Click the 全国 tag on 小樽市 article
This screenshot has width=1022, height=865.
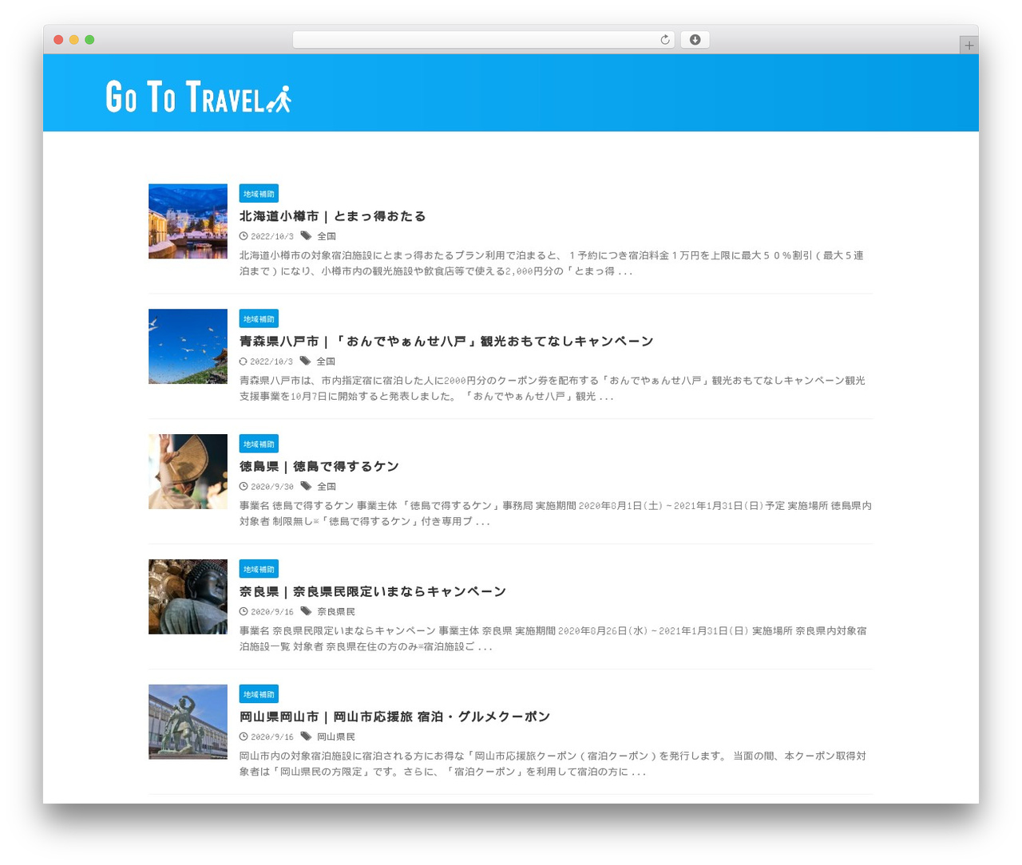click(x=327, y=237)
